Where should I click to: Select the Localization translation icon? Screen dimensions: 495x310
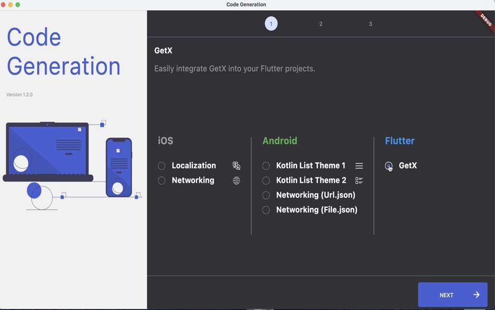click(236, 165)
